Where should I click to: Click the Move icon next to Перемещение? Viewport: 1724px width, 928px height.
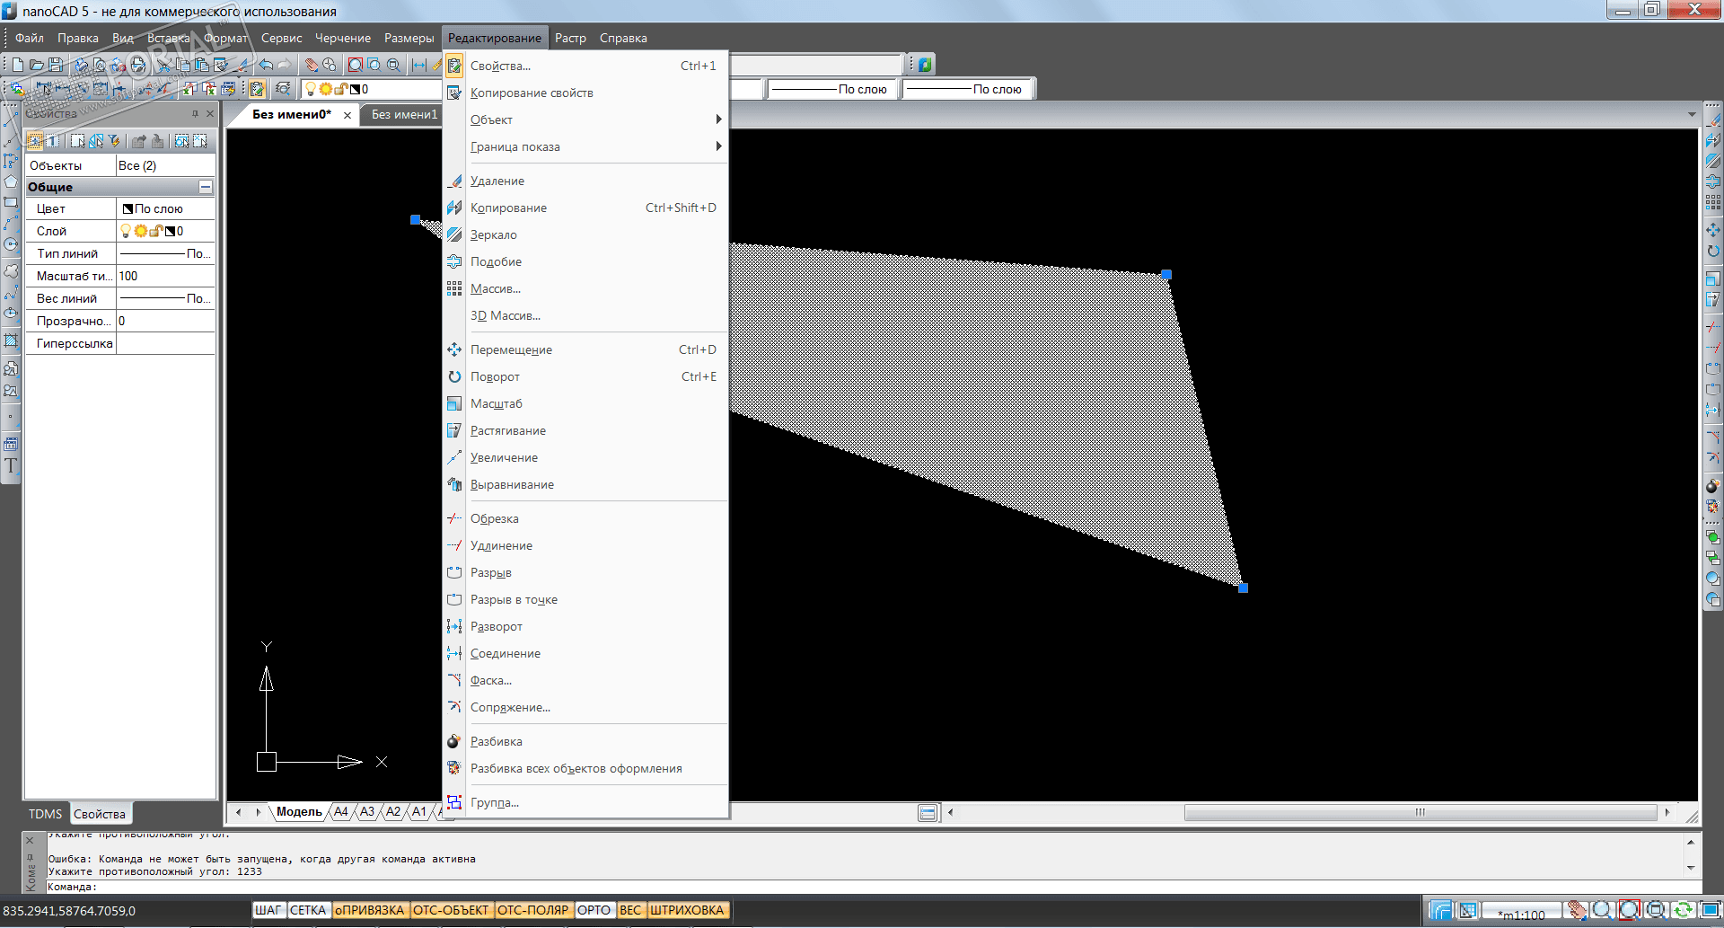455,349
